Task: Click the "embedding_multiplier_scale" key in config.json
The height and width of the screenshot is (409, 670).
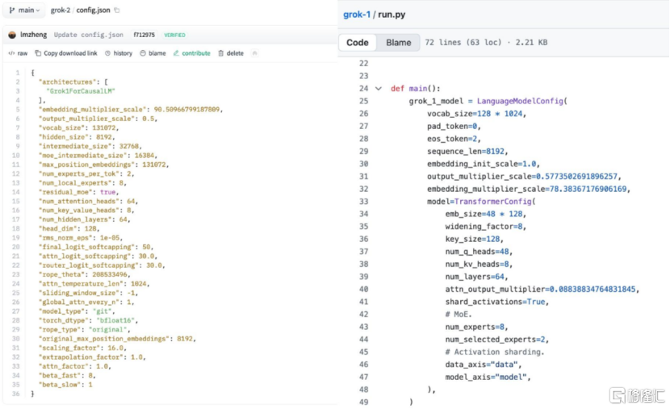Action: tap(94, 109)
